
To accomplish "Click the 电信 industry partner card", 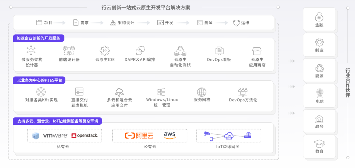I will coord(319,96).
